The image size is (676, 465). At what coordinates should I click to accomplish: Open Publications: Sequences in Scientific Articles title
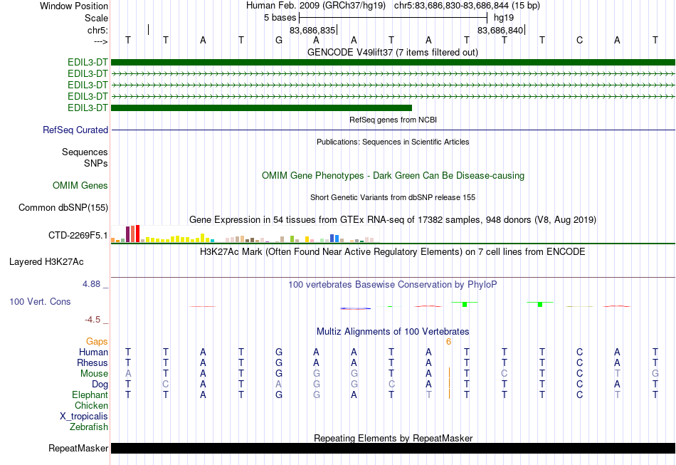393,142
